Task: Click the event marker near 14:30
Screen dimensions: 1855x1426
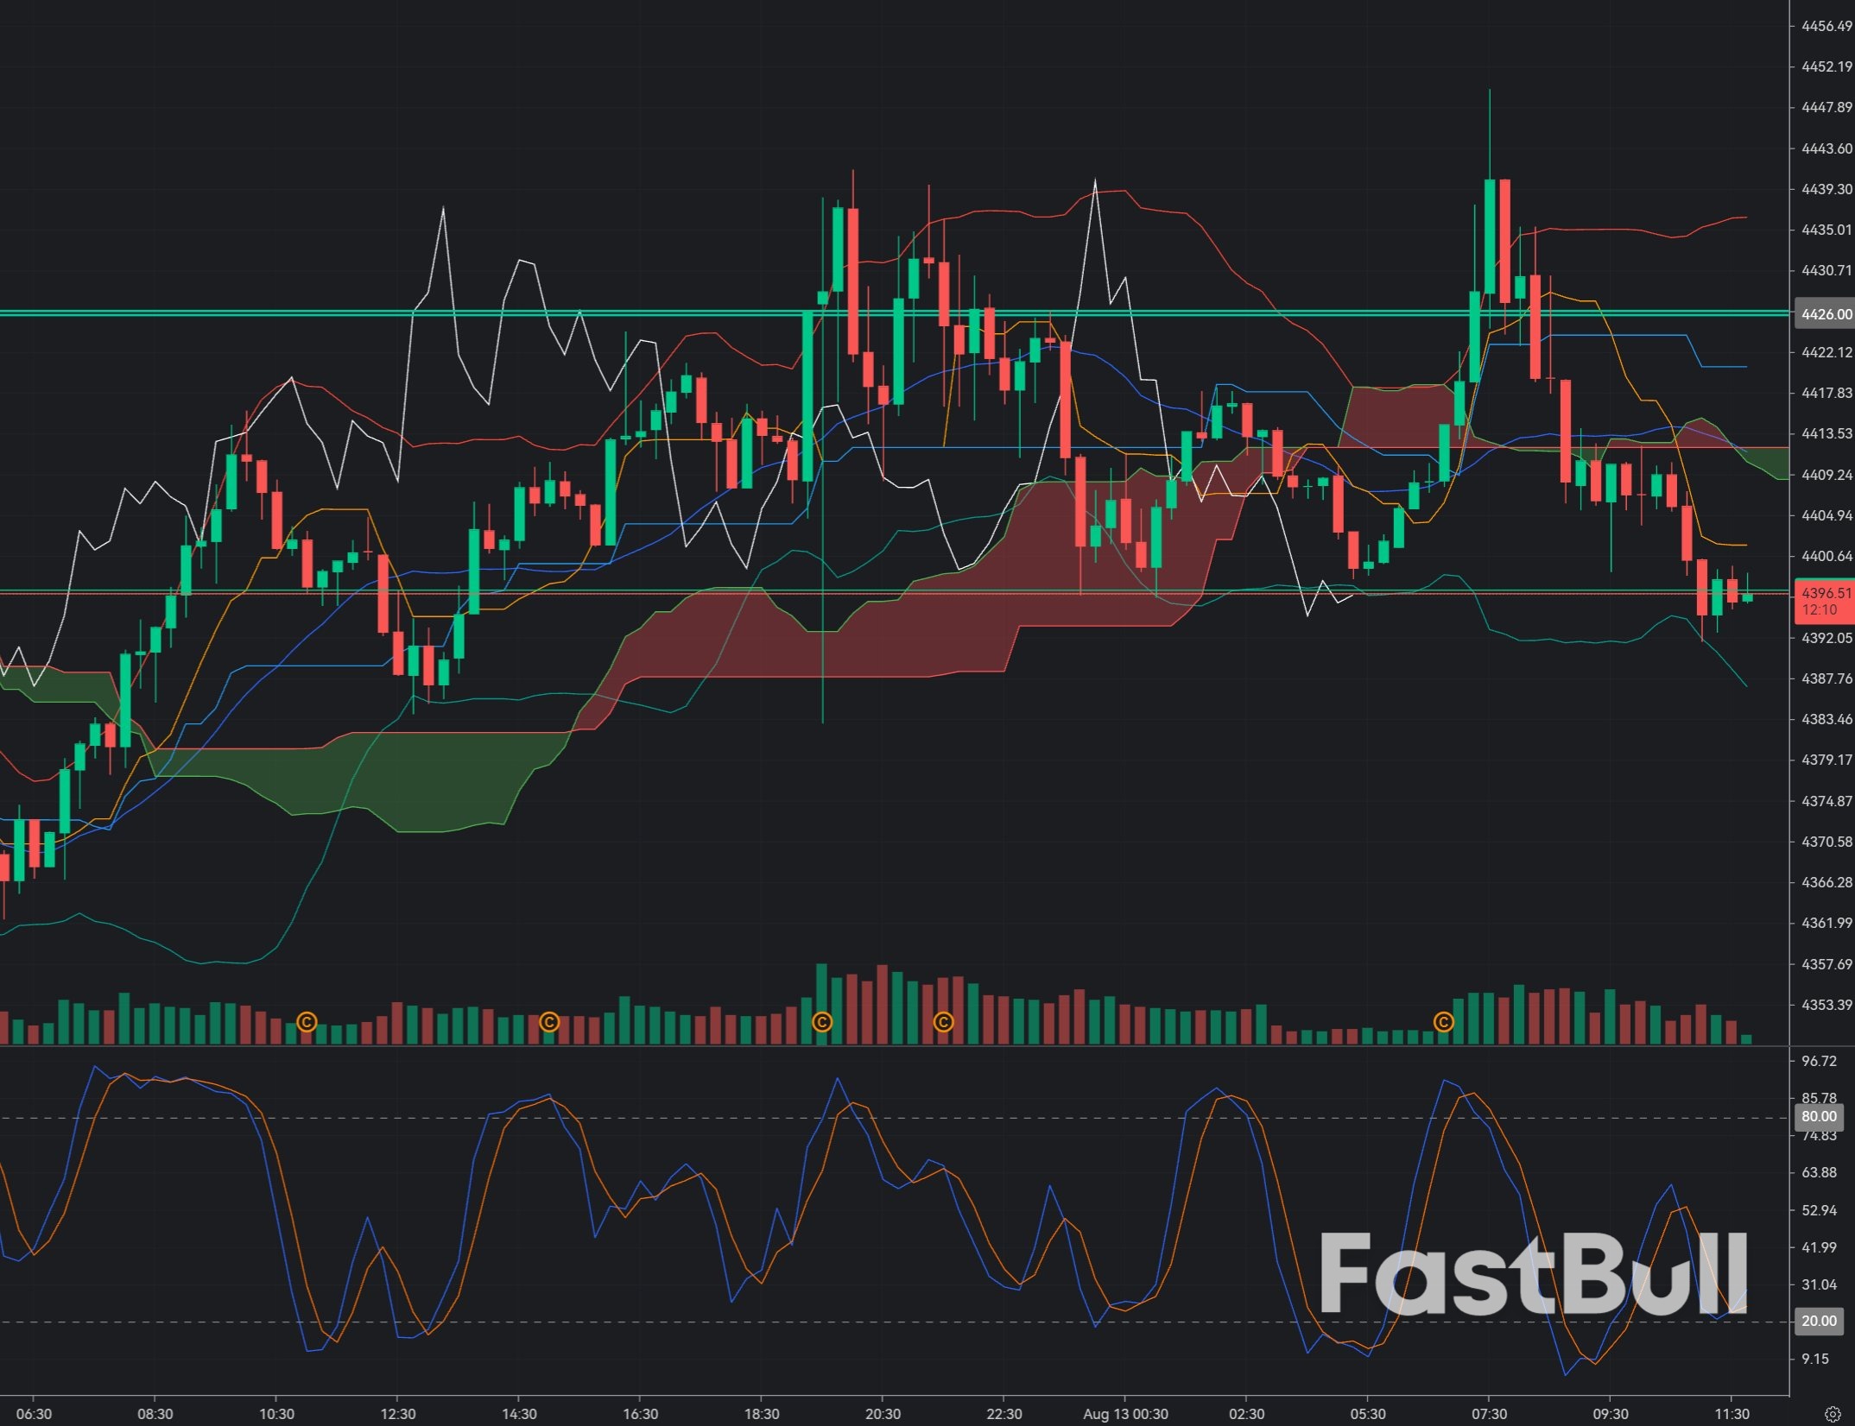Action: pos(549,1022)
